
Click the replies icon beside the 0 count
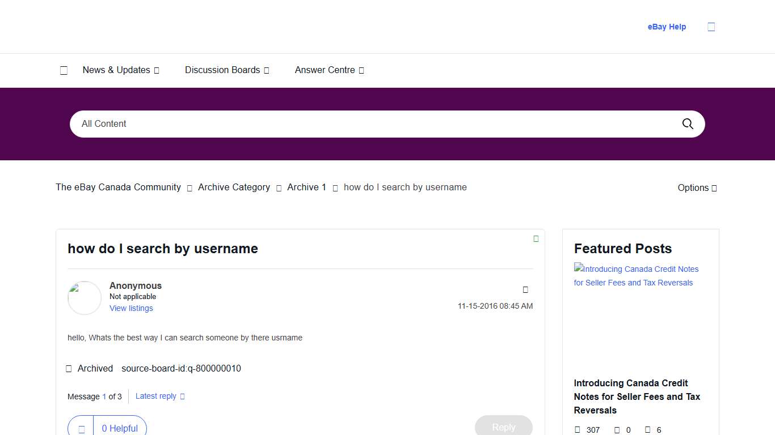click(x=618, y=430)
